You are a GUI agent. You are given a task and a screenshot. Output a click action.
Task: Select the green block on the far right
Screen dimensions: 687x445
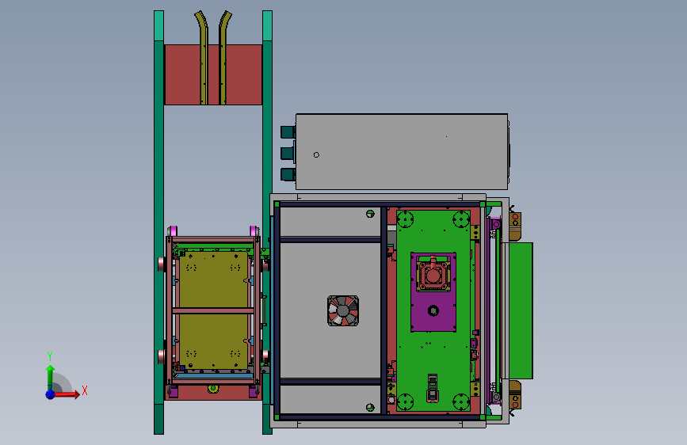click(521, 310)
